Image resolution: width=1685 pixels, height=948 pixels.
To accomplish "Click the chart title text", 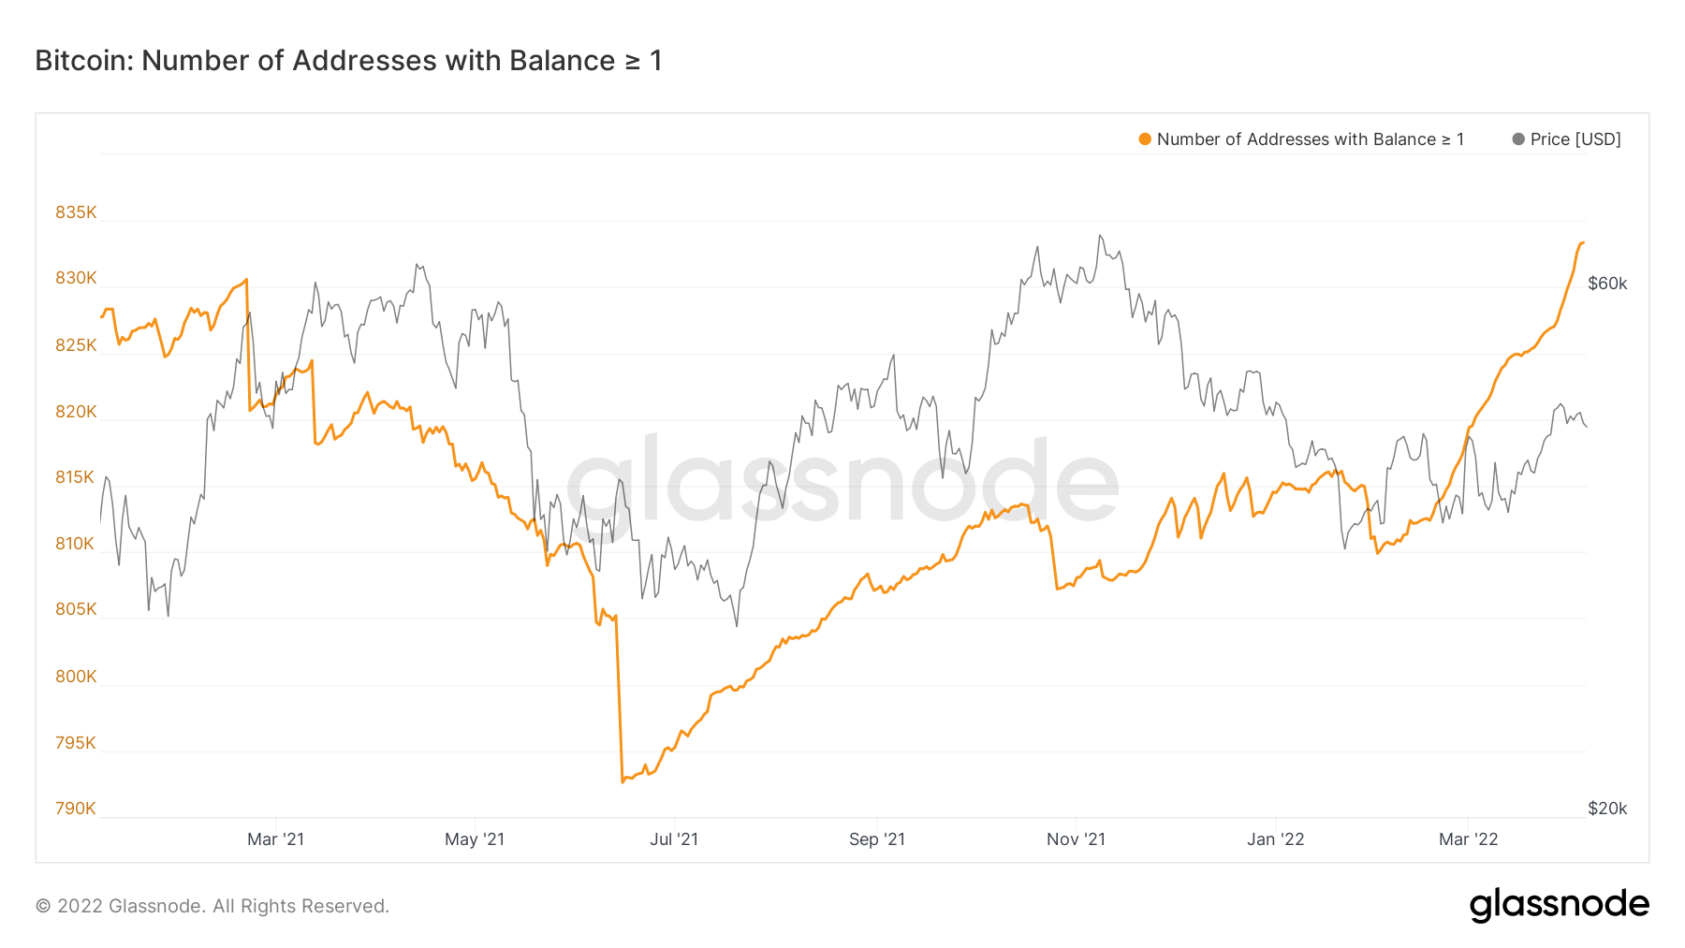I will 348,61.
